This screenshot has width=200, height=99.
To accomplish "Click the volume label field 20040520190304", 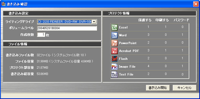I will click(x=67, y=28).
